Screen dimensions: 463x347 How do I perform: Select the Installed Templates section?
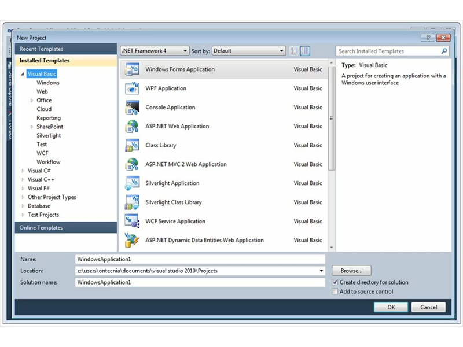(x=66, y=61)
